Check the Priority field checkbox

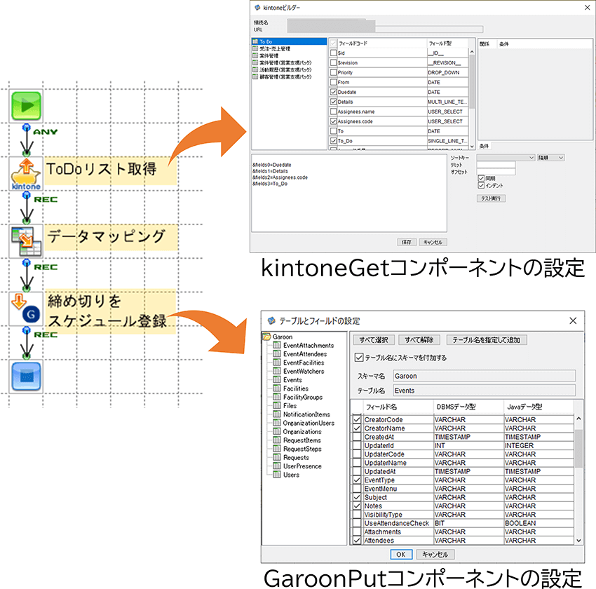333,72
